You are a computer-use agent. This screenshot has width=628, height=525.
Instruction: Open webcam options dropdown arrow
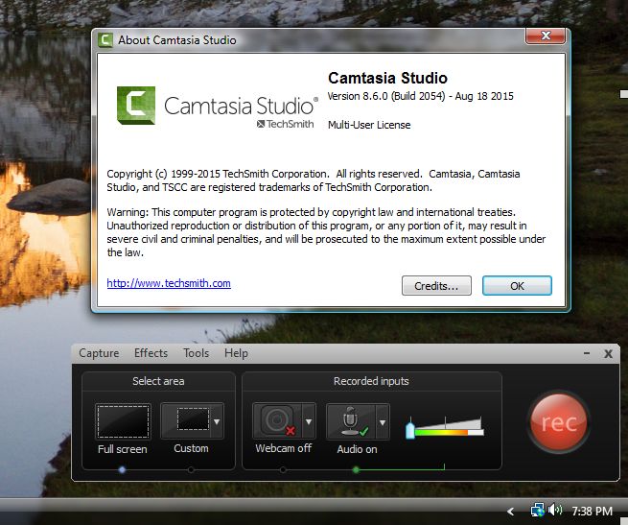tap(309, 421)
